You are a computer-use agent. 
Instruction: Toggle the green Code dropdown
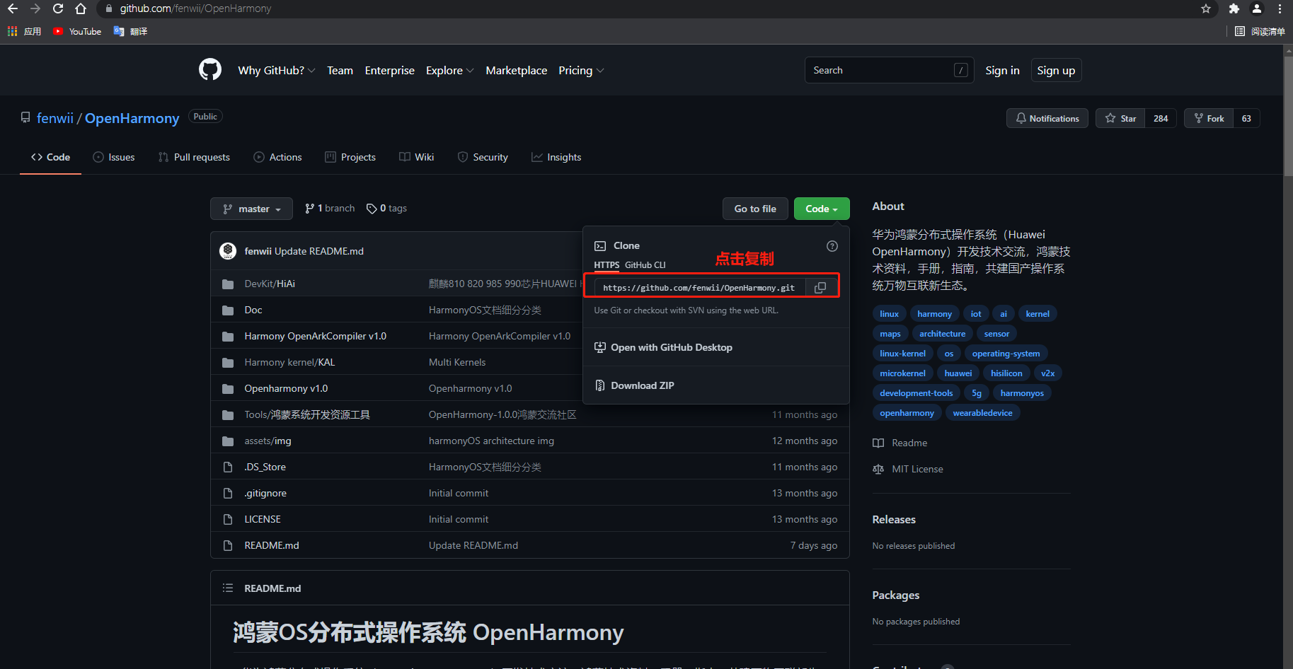822,209
